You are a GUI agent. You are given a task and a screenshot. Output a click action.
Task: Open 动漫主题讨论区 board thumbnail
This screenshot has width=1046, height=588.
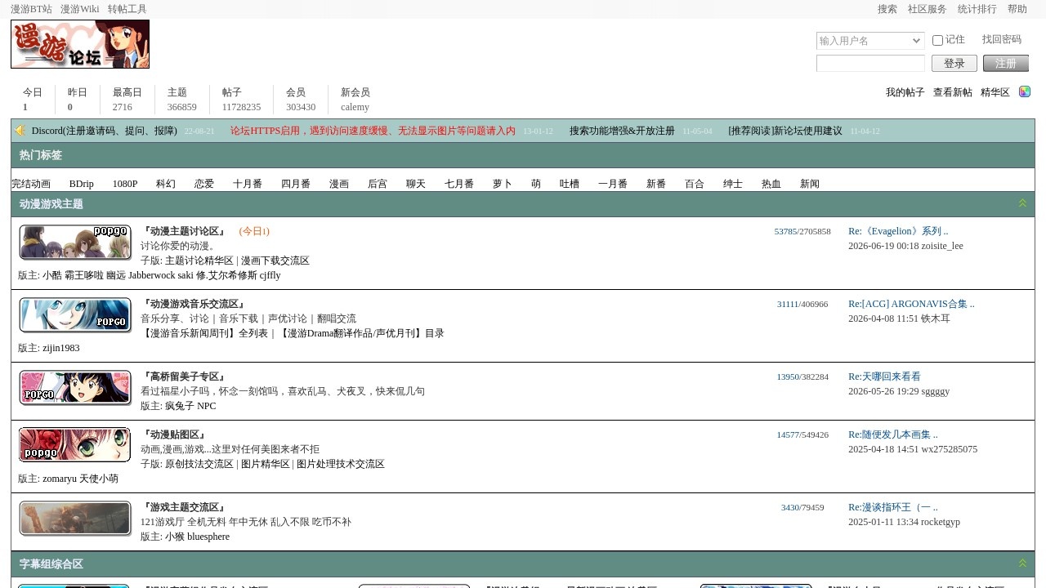75,243
